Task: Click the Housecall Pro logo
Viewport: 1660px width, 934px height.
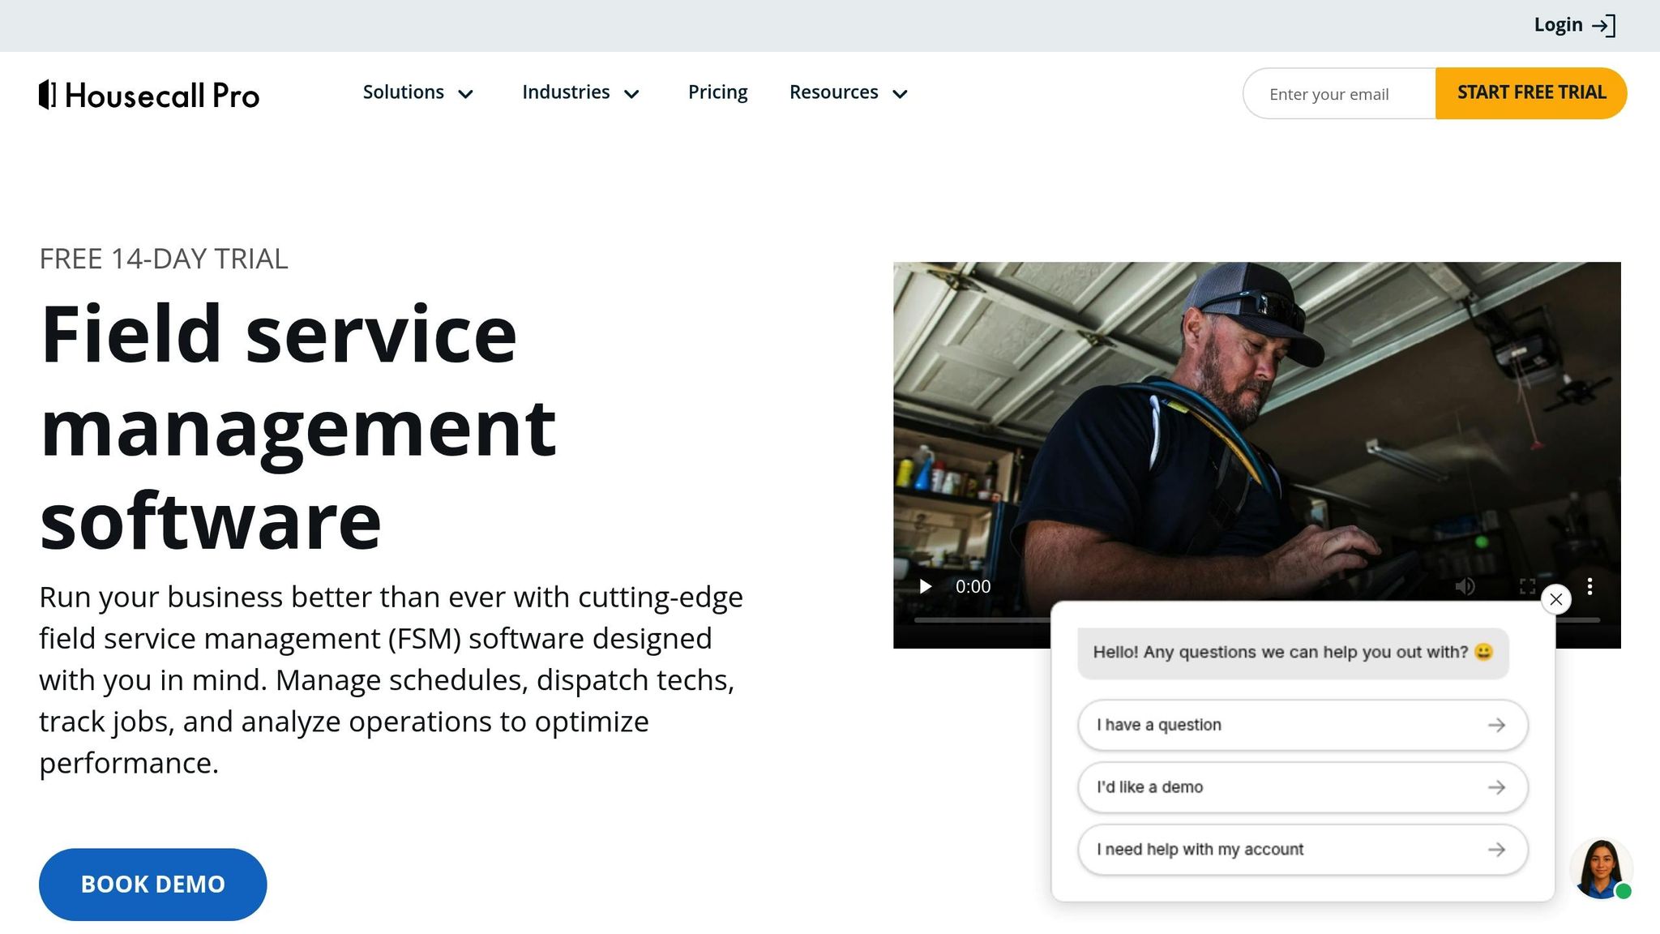Action: [149, 95]
